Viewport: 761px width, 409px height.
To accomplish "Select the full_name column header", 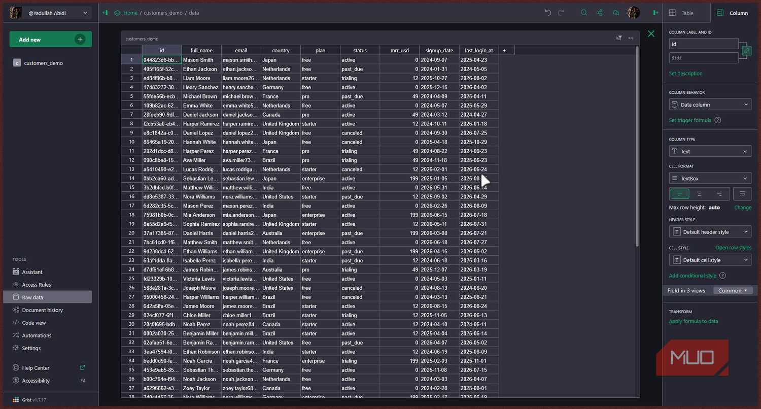I will point(201,50).
